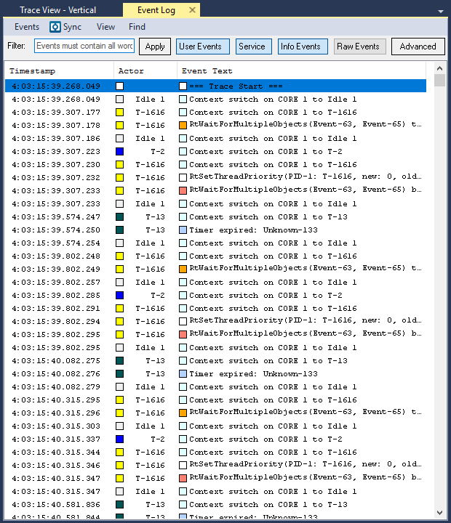
Task: Close the Event Log tab
Action: pyautogui.click(x=192, y=10)
